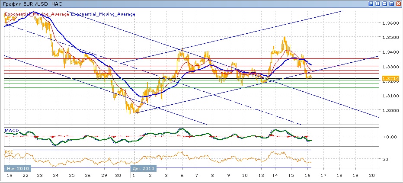Click the 1.3500 price axis label

389,37
